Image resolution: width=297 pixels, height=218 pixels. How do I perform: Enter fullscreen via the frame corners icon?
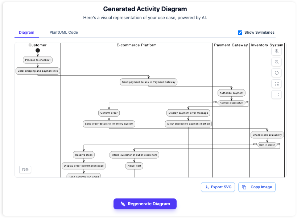pyautogui.click(x=276, y=95)
